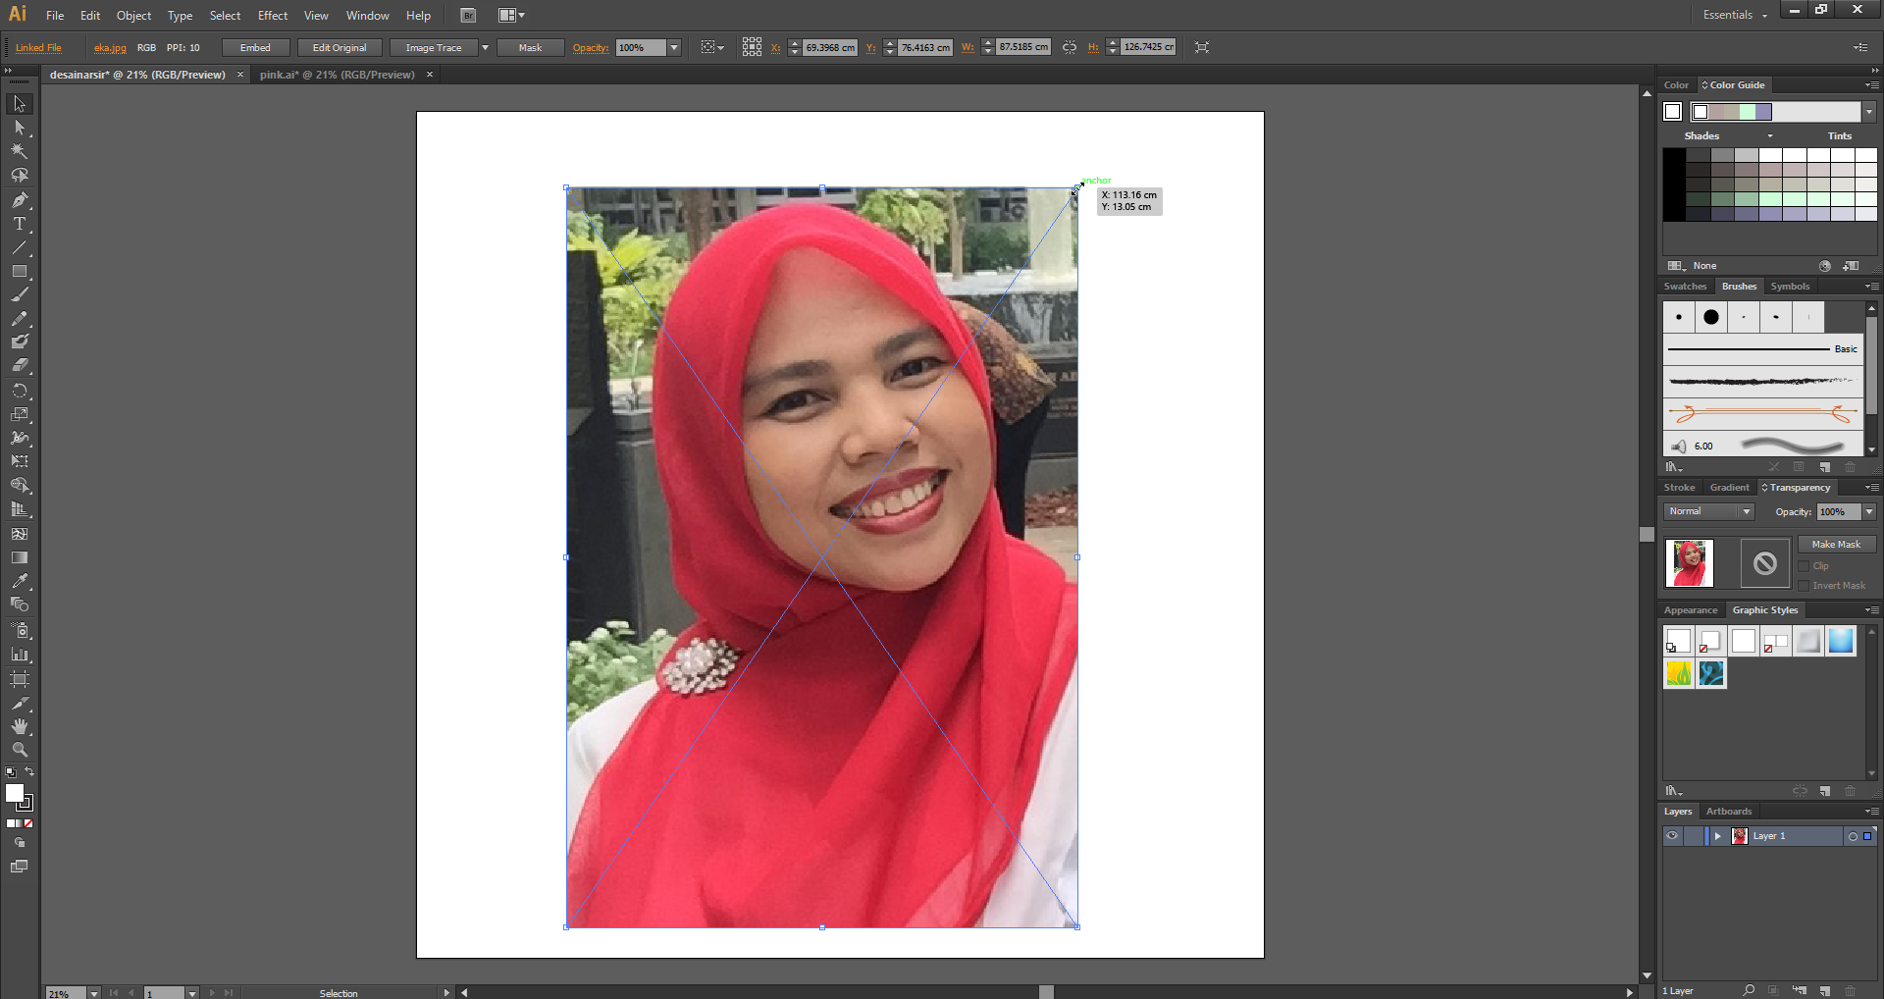Select the Line Segment tool
This screenshot has height=999, width=1884.
coord(20,247)
